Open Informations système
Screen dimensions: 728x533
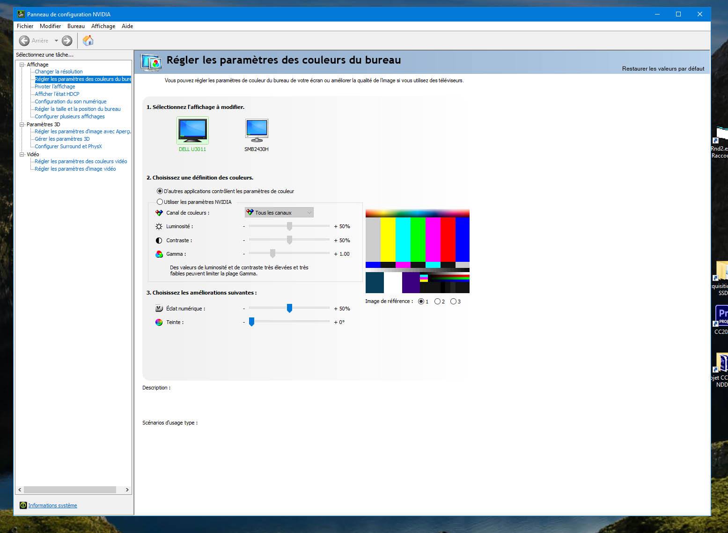coord(52,505)
